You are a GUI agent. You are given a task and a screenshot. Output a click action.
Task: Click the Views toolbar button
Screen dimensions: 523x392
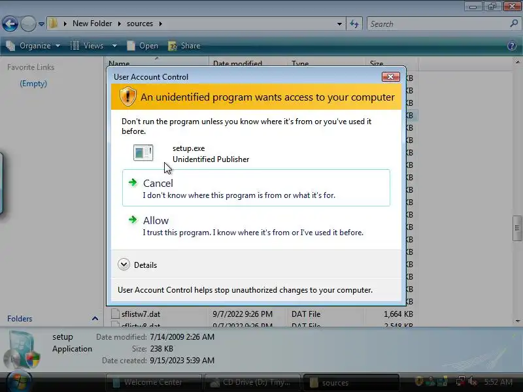click(88, 46)
